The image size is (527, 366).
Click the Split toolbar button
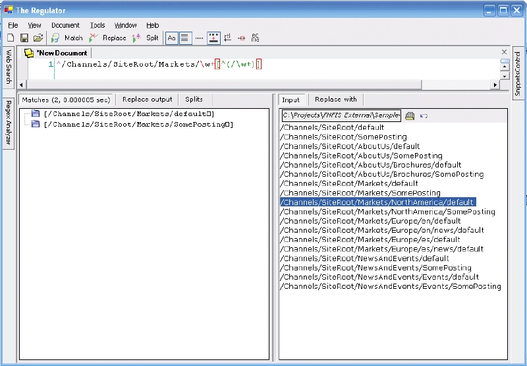tap(146, 38)
